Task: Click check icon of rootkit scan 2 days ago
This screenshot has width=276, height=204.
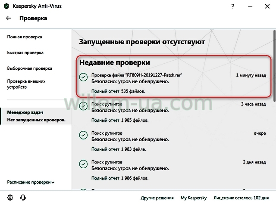Action: [x=83, y=164]
